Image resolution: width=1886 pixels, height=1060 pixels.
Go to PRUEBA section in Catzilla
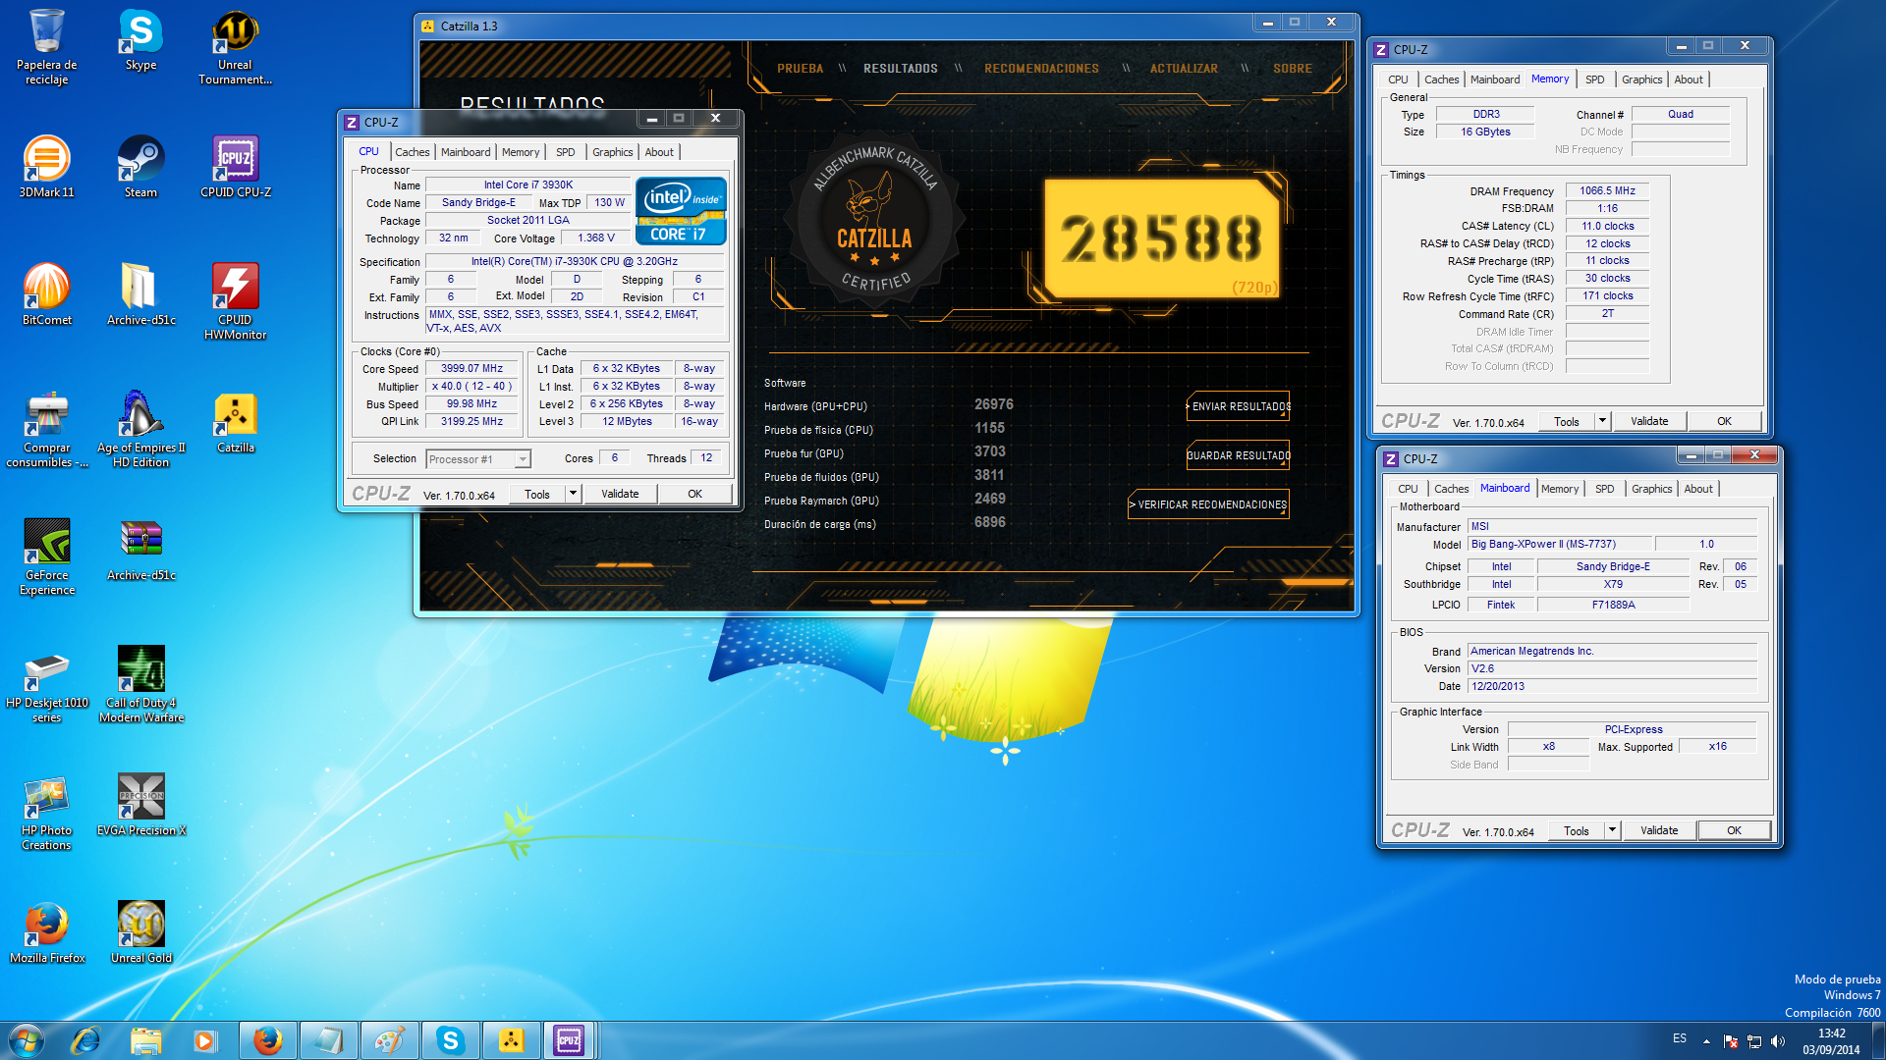point(800,69)
